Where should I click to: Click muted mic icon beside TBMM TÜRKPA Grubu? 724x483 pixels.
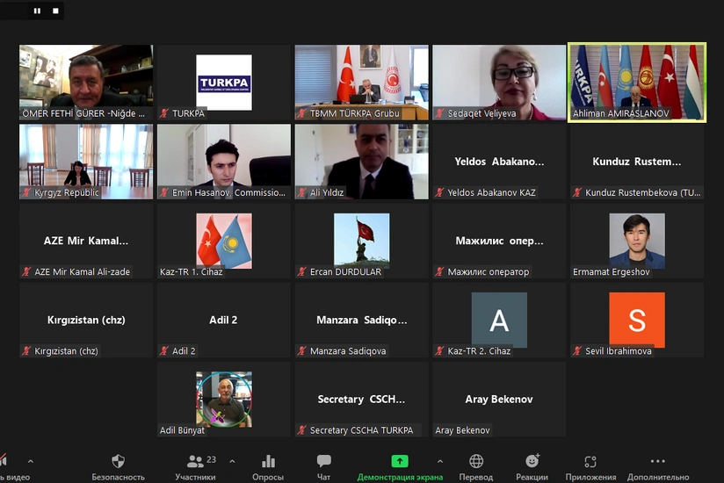(302, 113)
